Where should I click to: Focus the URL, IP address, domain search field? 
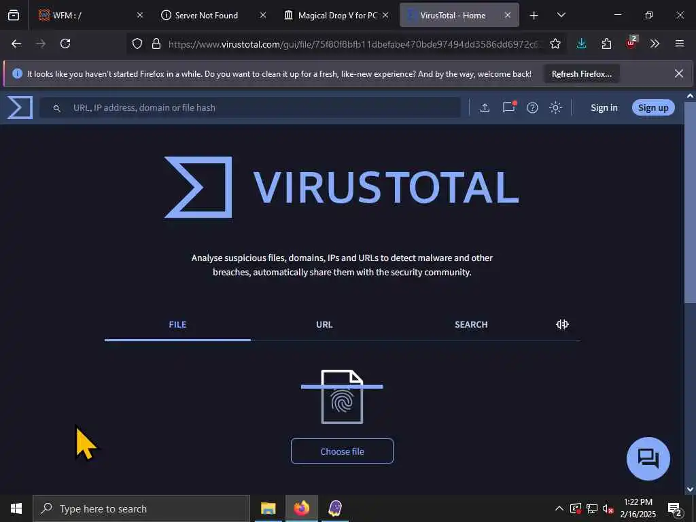pyautogui.click(x=250, y=108)
